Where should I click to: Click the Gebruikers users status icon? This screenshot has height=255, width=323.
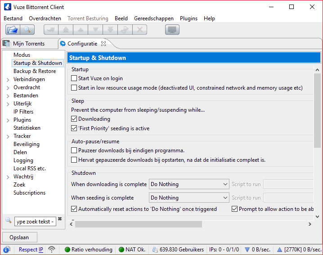point(155,250)
